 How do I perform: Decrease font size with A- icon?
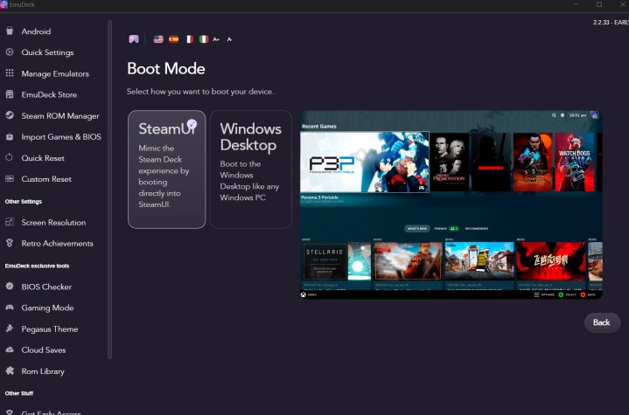(229, 39)
